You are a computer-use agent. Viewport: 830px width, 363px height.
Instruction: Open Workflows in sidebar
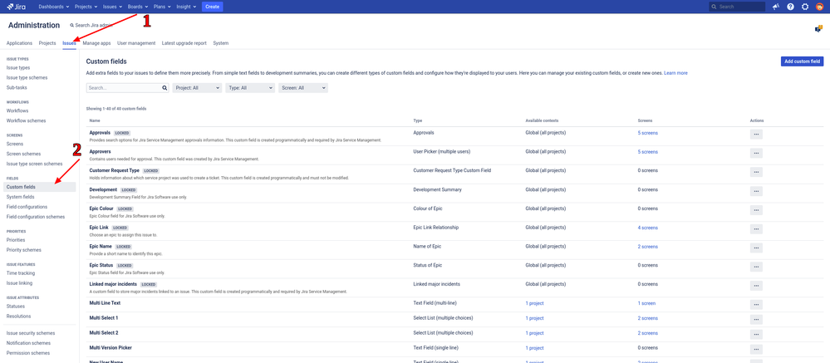17,111
